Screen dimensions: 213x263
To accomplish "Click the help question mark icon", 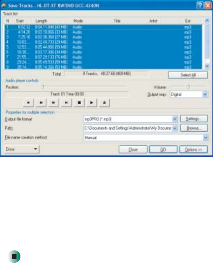I will point(200,5).
